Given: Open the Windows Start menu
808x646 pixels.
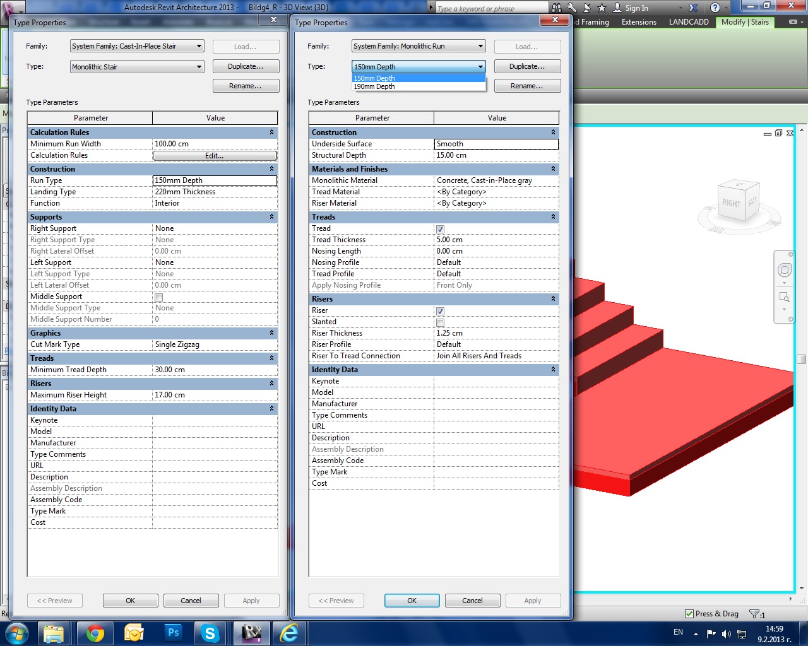Looking at the screenshot, I should tap(16, 633).
